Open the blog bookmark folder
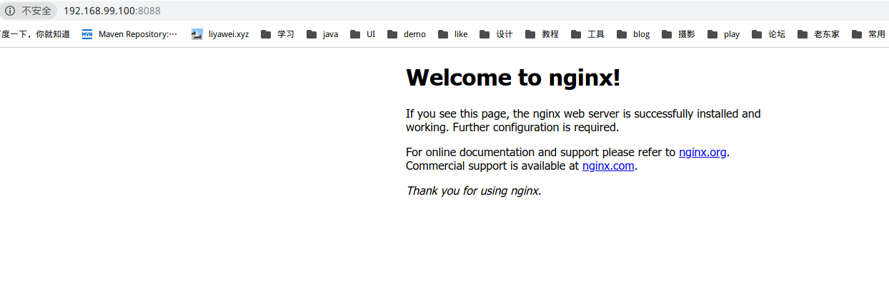The height and width of the screenshot is (296, 889). [x=633, y=34]
